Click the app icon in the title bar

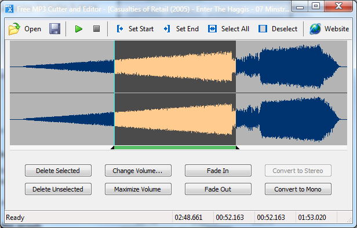point(9,9)
